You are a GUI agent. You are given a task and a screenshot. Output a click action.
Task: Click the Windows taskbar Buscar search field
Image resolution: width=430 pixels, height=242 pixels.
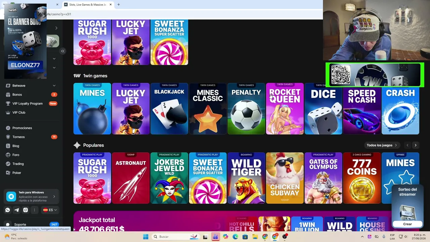[x=175, y=237]
